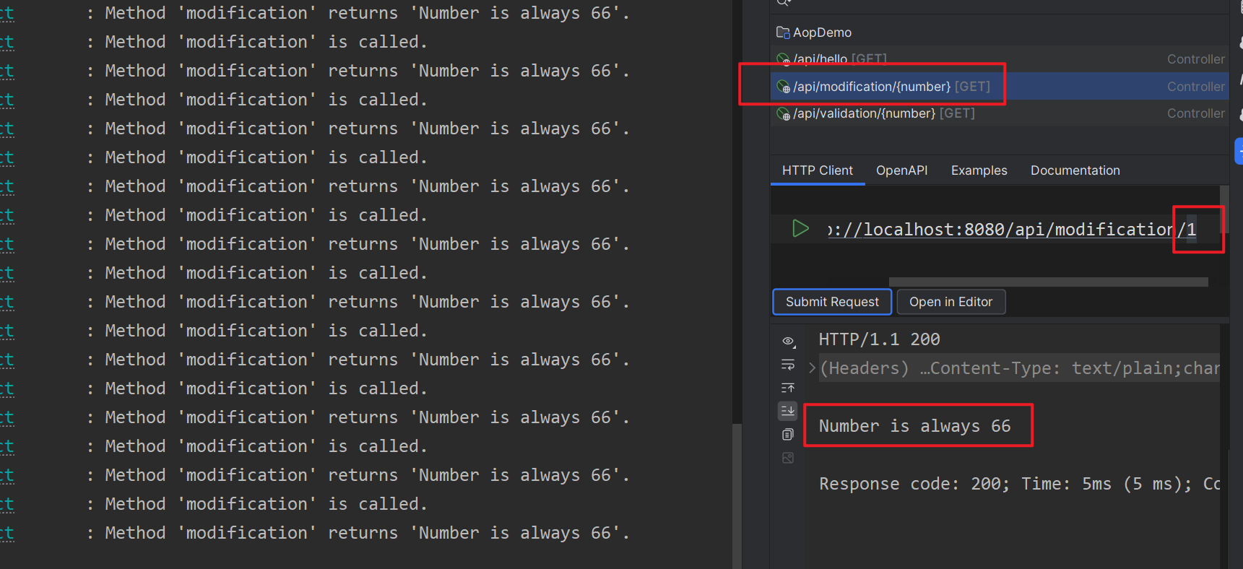Click the greyed-out image preview icon
Image resolution: width=1243 pixels, height=569 pixels.
[x=788, y=458]
